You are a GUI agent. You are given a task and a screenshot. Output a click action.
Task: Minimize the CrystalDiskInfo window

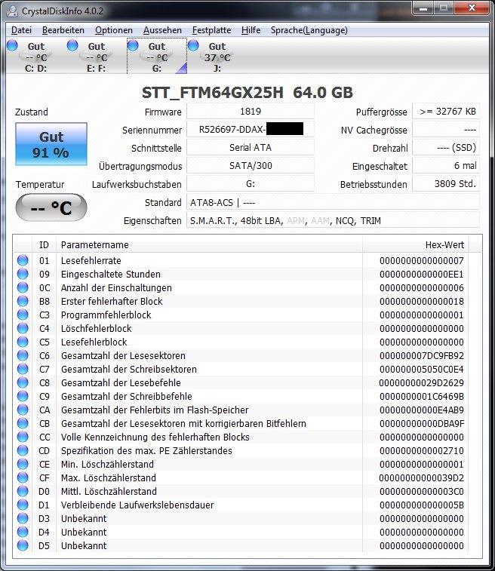(423, 8)
